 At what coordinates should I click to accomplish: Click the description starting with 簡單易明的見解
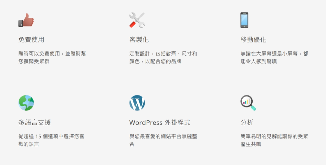click(274, 137)
